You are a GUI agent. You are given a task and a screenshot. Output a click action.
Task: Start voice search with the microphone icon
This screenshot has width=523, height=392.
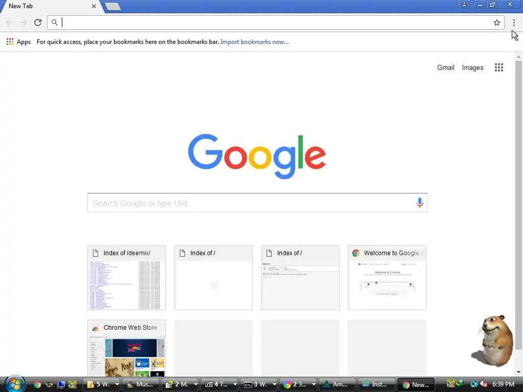(420, 202)
